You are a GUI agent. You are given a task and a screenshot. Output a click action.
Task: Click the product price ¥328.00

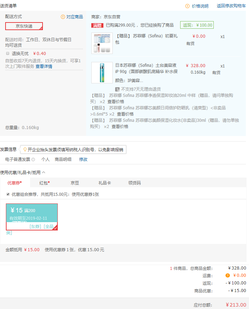[x=196, y=66]
